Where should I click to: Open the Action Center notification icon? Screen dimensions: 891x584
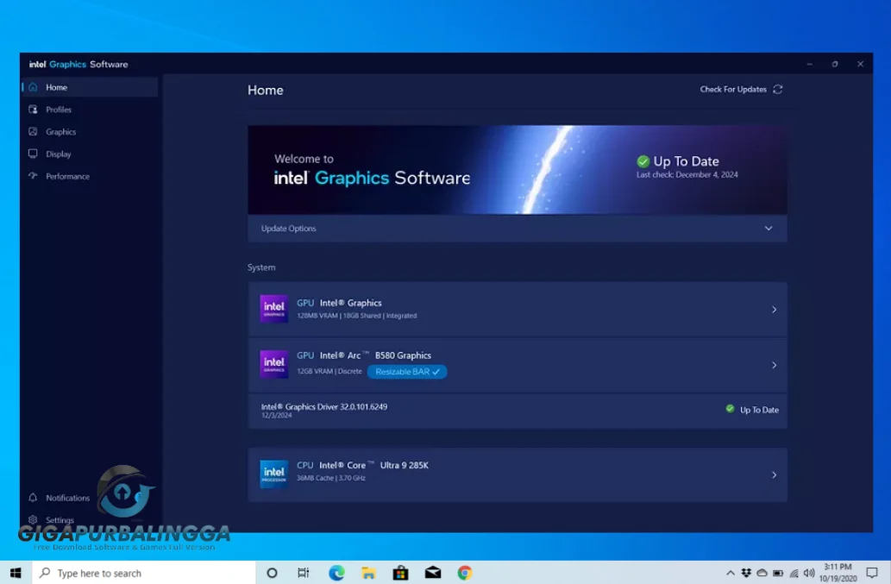(872, 573)
